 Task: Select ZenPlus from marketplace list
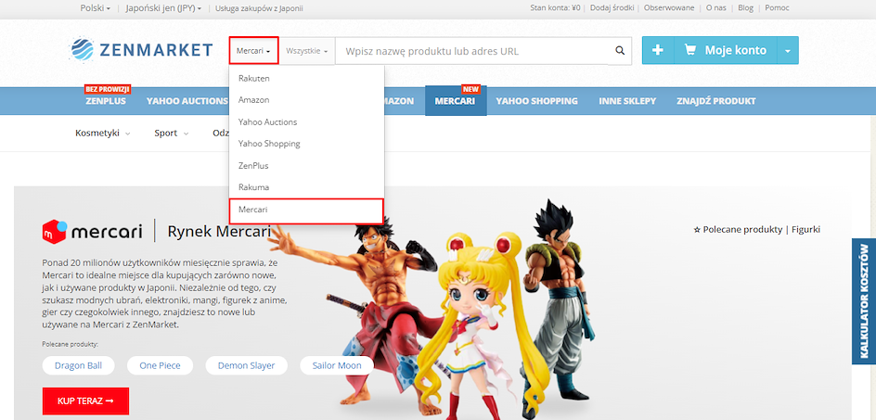pyautogui.click(x=306, y=166)
